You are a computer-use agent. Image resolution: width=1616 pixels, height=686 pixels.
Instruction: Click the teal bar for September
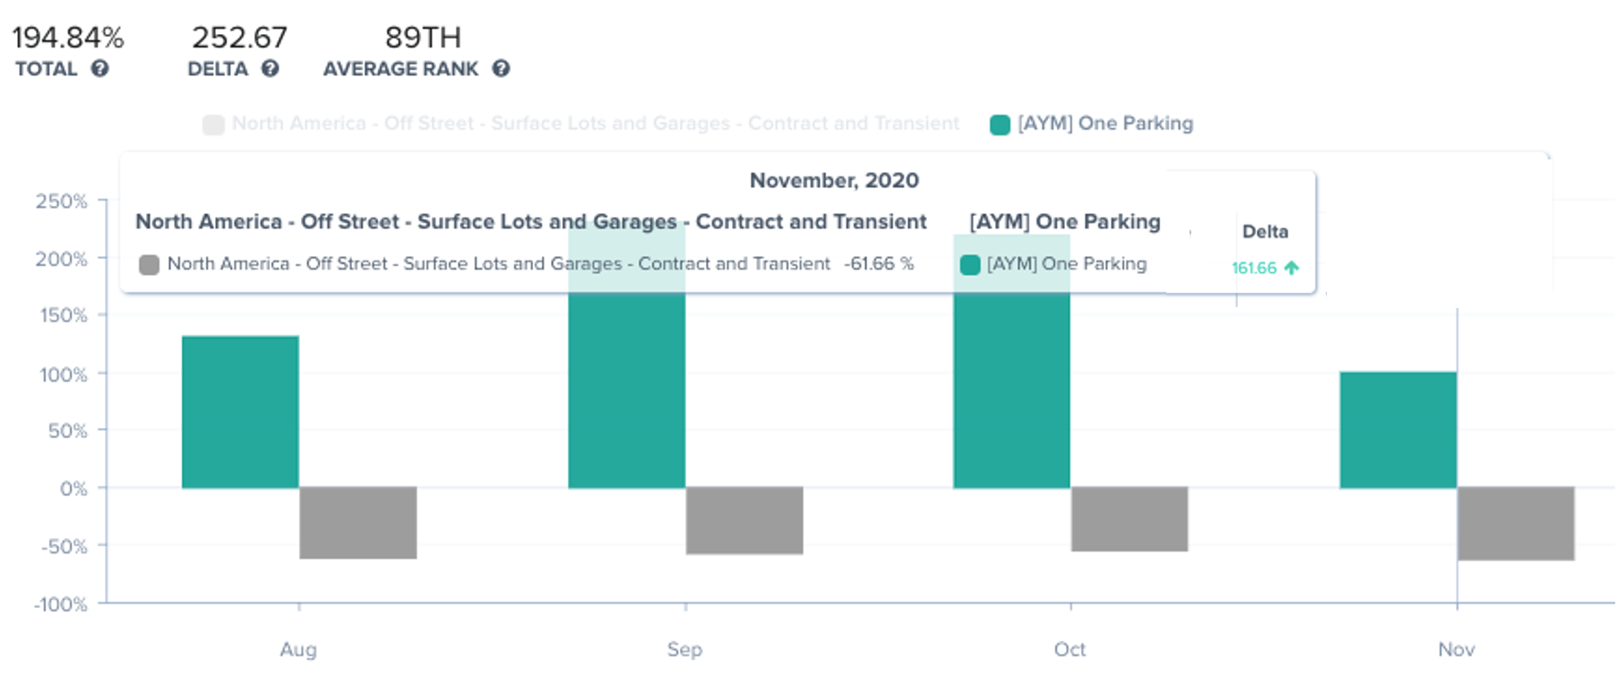[626, 394]
